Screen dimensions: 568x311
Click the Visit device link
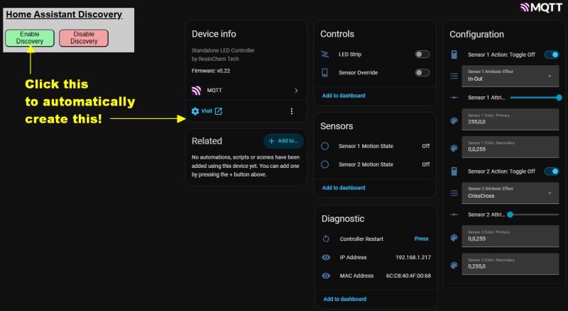207,111
